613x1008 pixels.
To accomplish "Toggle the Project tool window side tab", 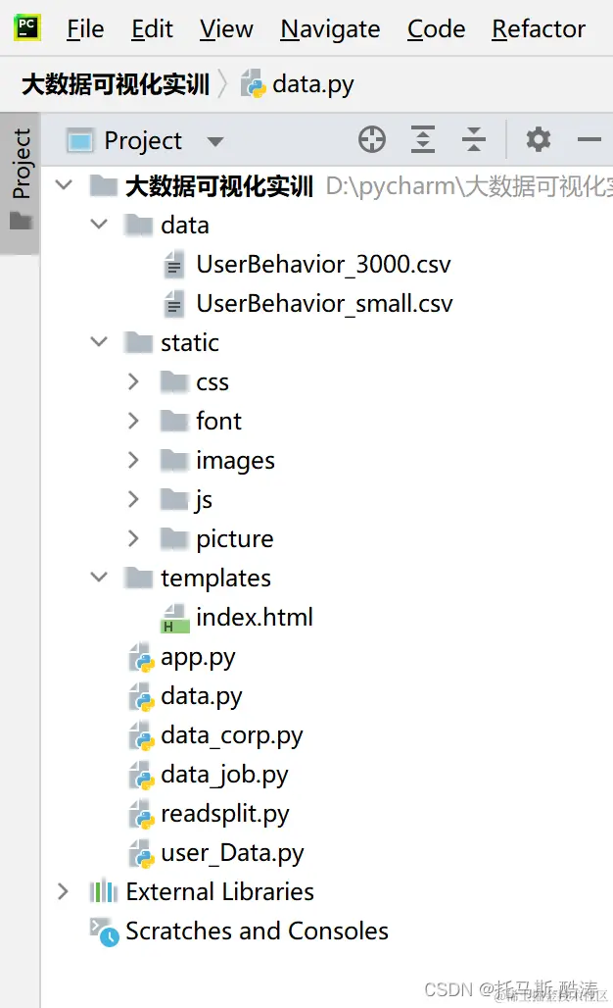I will [x=21, y=182].
